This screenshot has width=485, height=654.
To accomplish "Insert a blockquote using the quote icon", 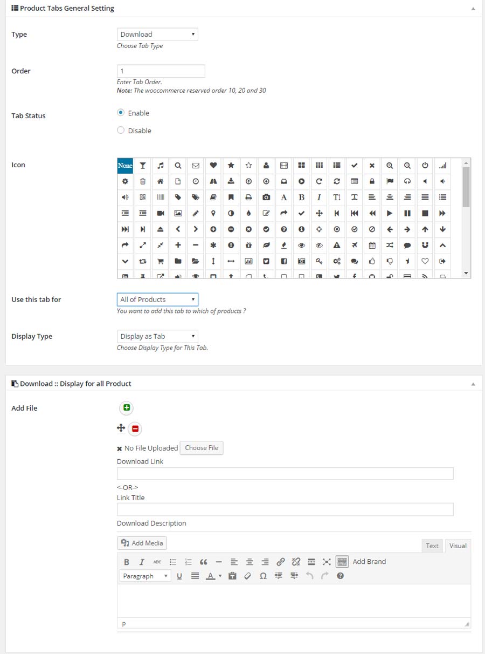I will (x=203, y=562).
